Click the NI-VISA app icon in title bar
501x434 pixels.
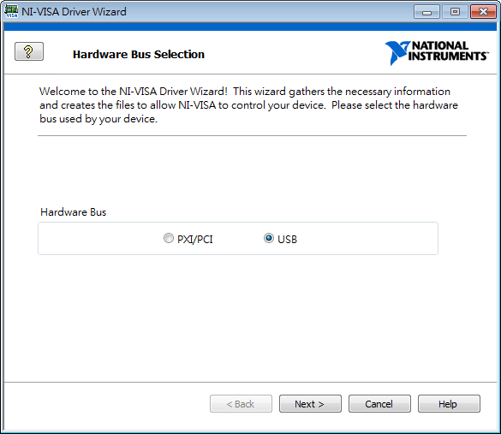11,11
